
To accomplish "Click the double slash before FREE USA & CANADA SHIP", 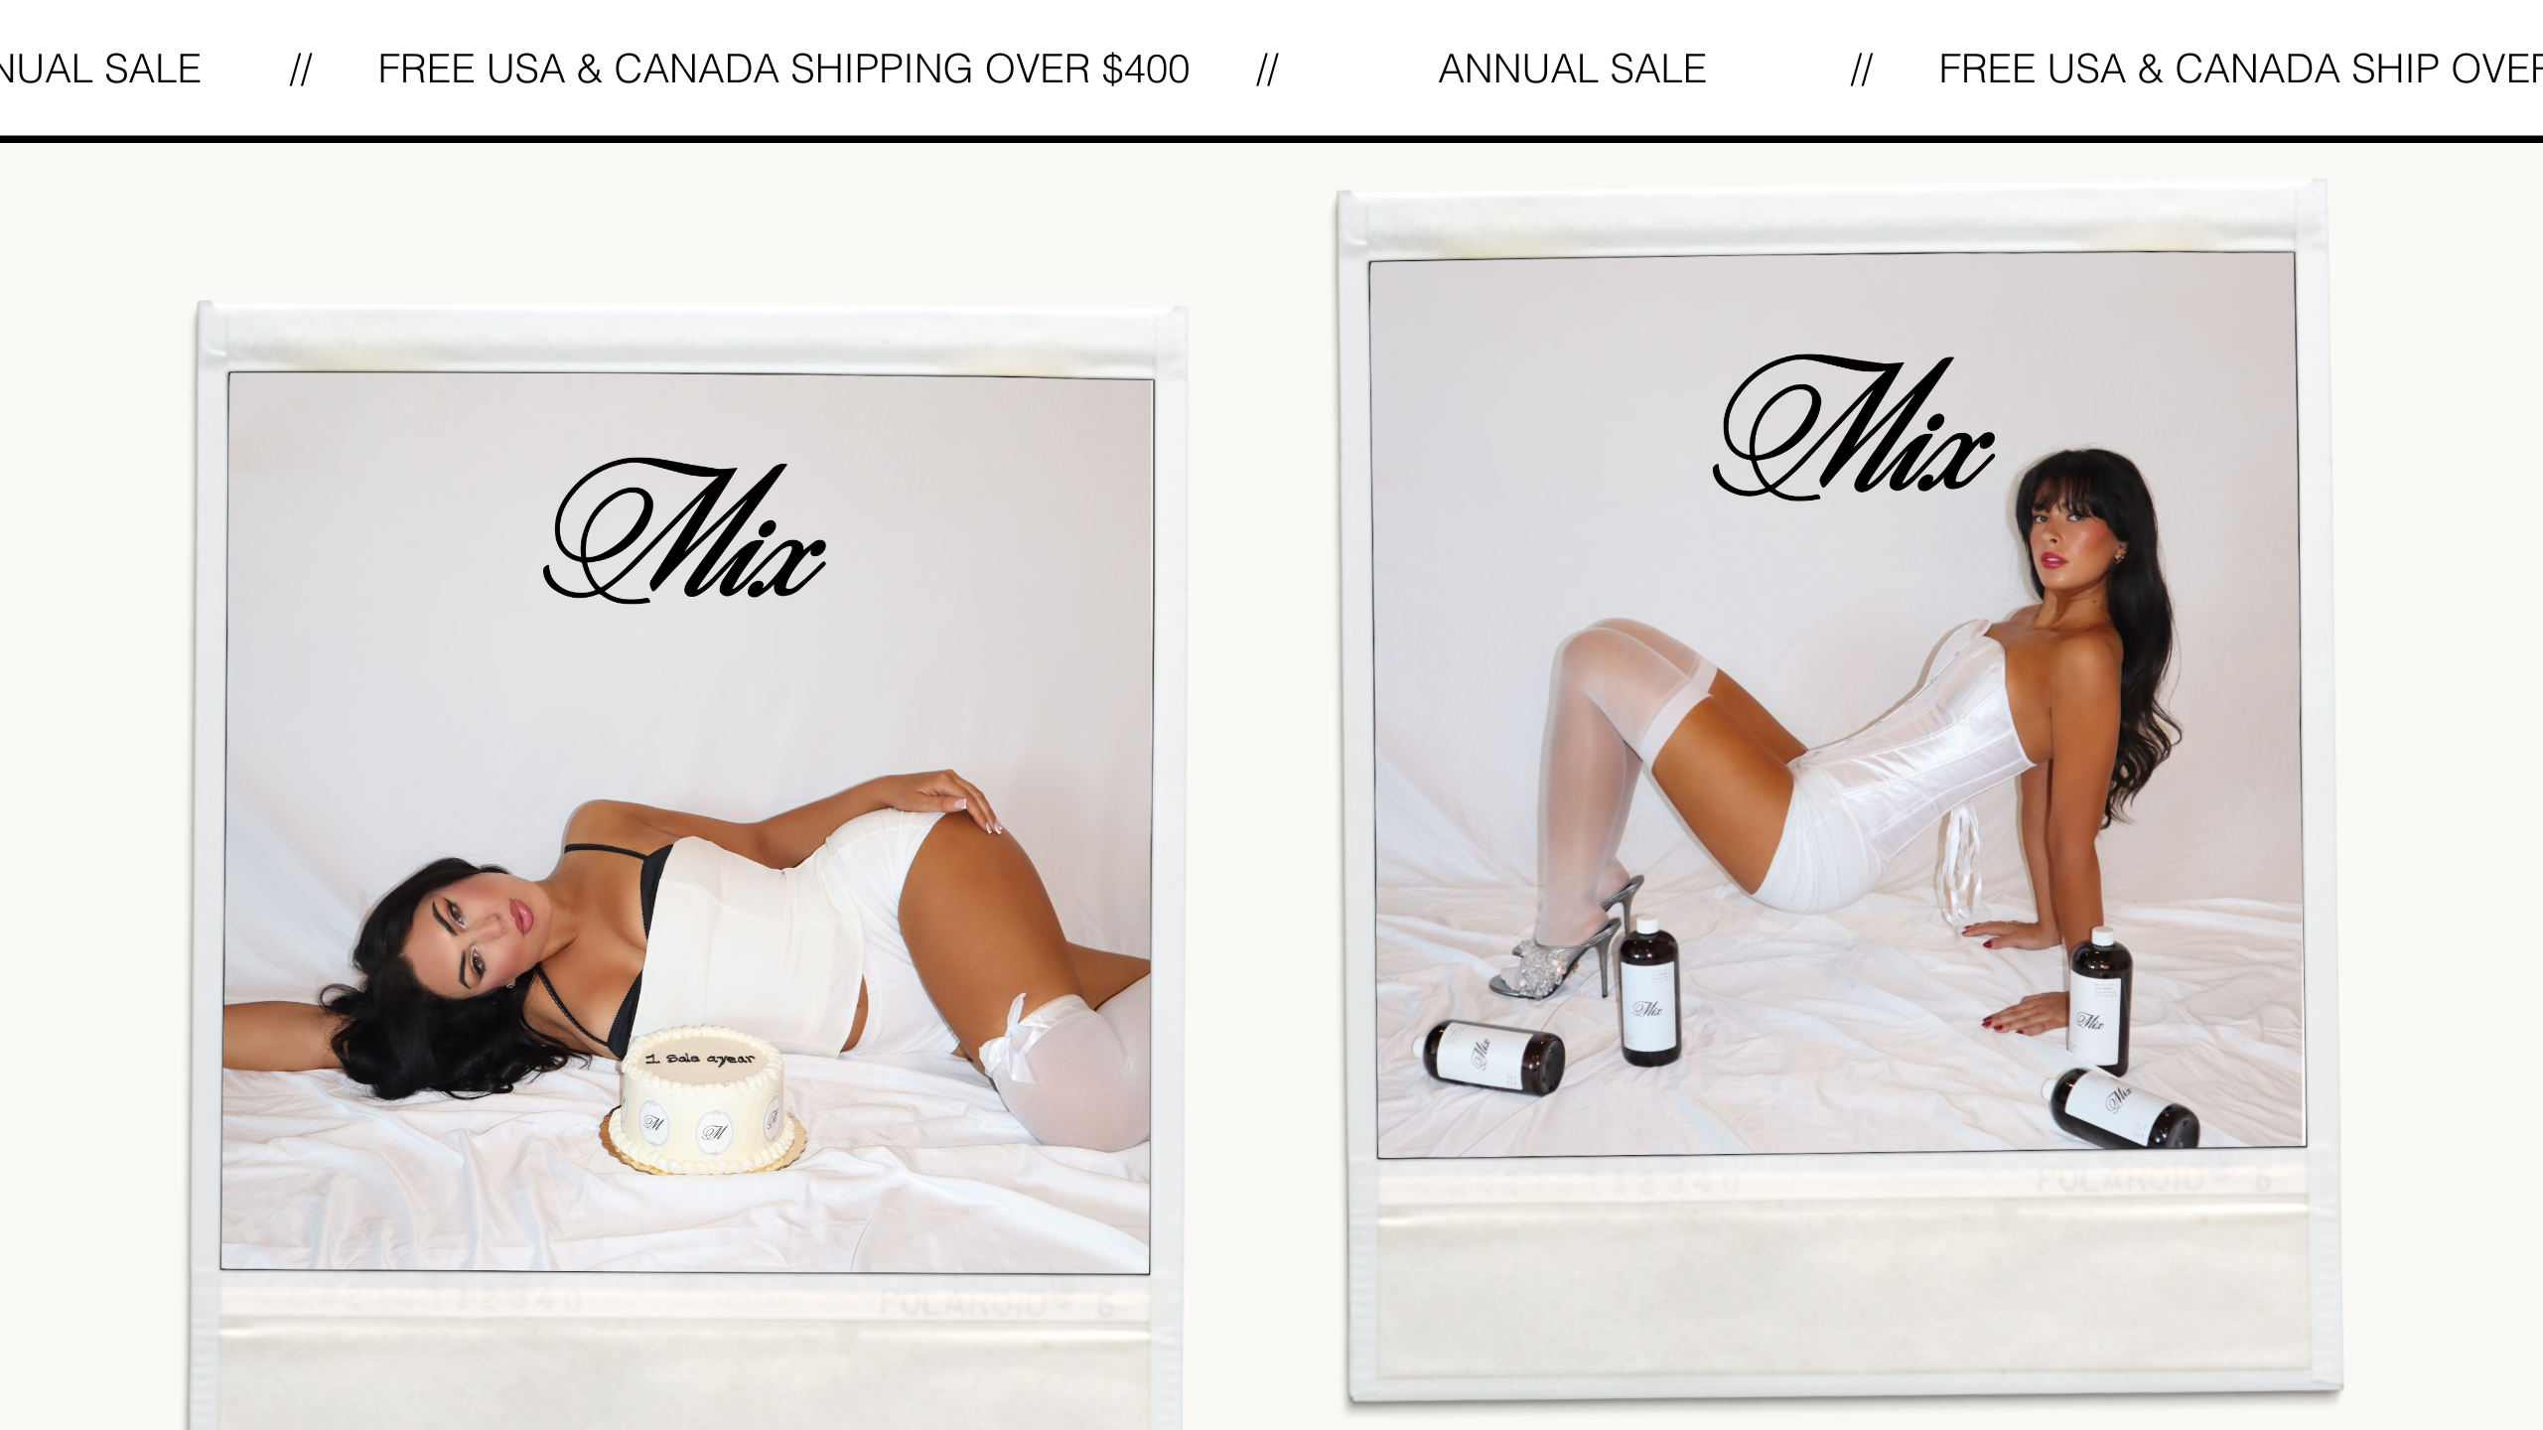I will tap(1862, 70).
